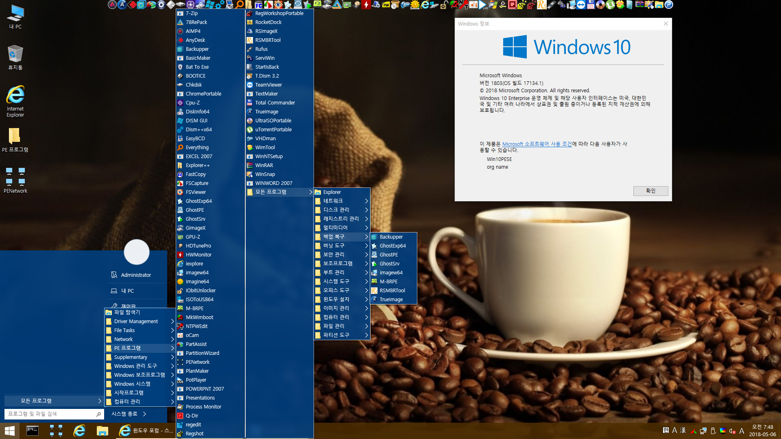Image resolution: width=781 pixels, height=439 pixels.
Task: Launch Total Commander entry
Action: coord(279,103)
